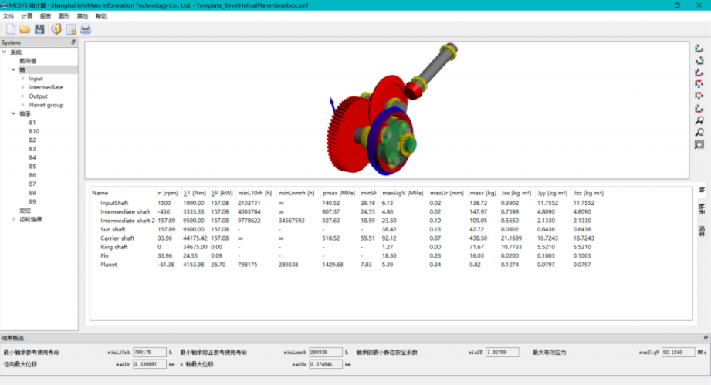Undock the System panel with float icon
The height and width of the screenshot is (385, 711).
73,42
